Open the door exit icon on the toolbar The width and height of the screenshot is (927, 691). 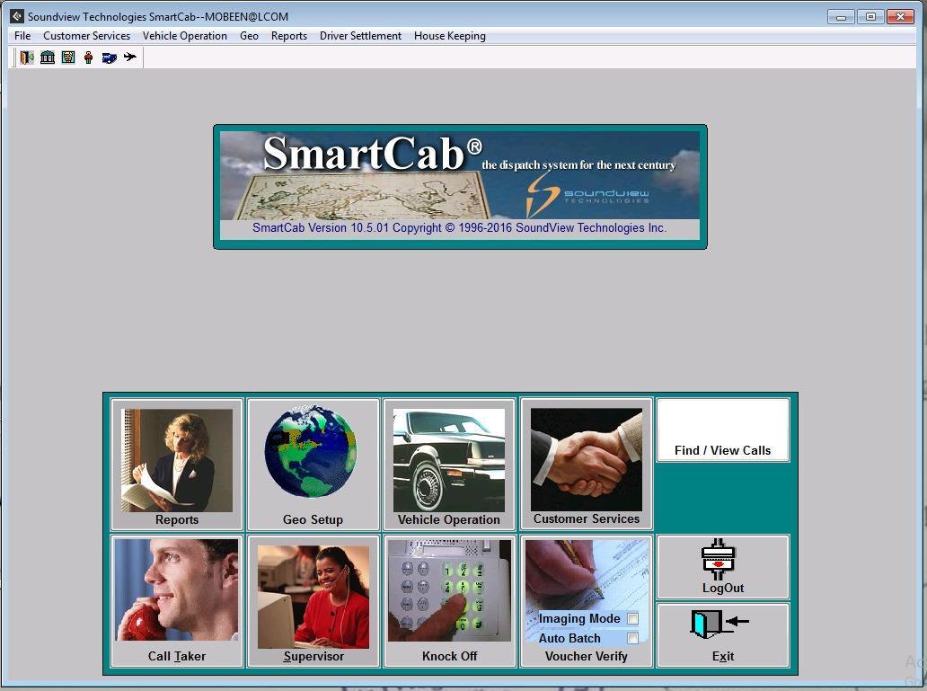pyautogui.click(x=25, y=58)
